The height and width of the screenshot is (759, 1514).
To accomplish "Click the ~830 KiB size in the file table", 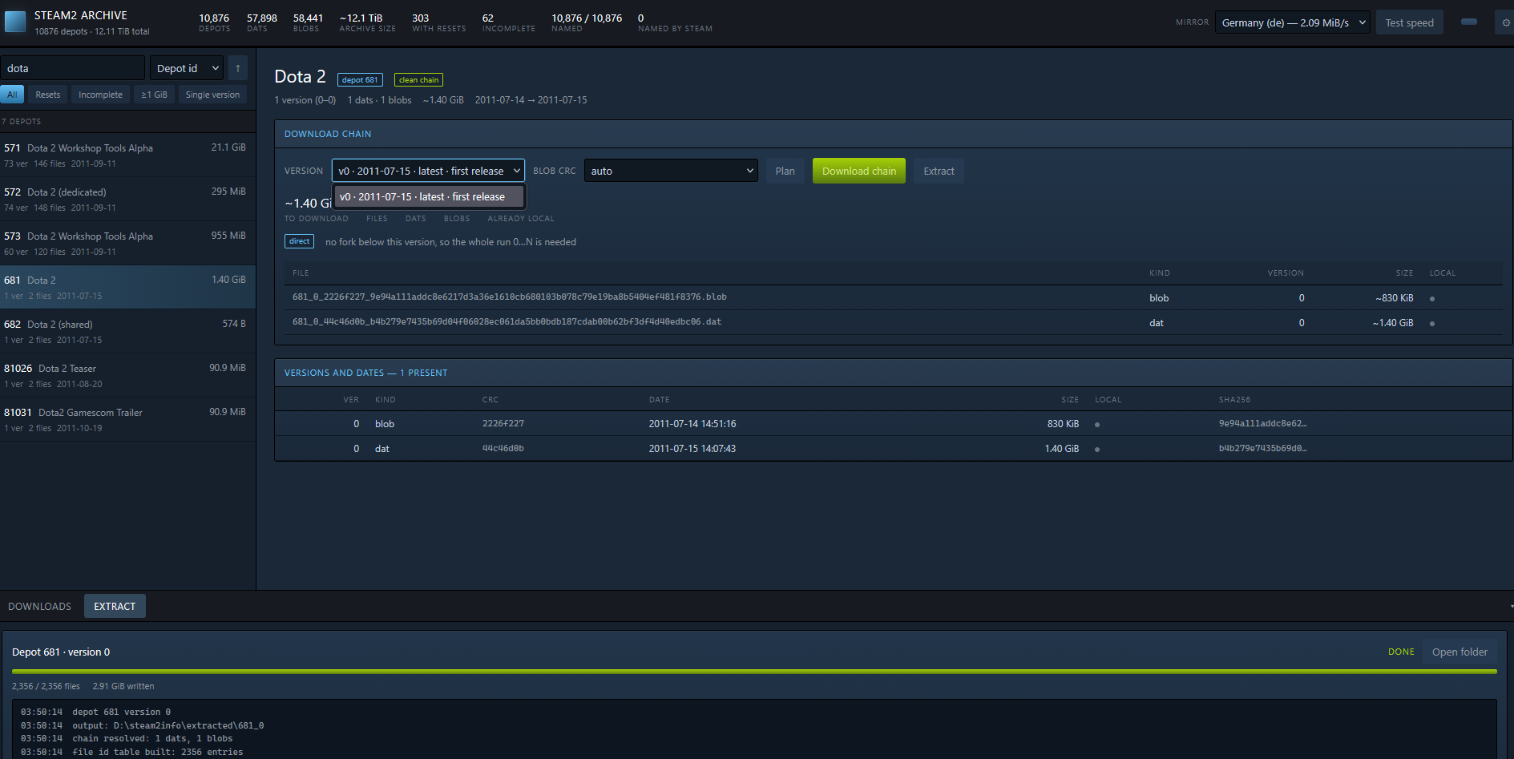I will (1395, 298).
